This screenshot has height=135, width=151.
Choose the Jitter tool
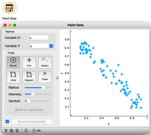[13, 77]
